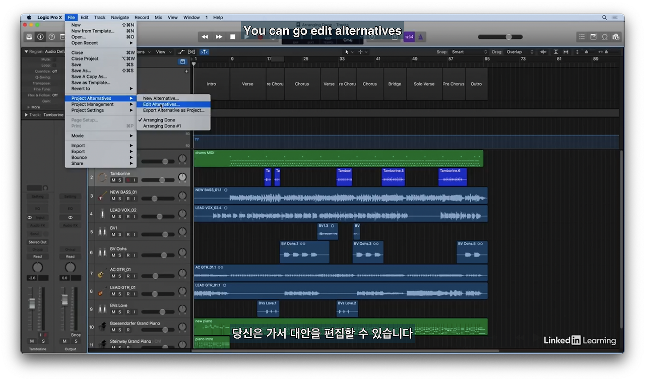
Task: Toggle the count-in 1234 button
Action: [x=409, y=37]
